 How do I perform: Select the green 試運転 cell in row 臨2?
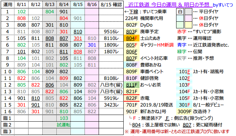point(64,125)
